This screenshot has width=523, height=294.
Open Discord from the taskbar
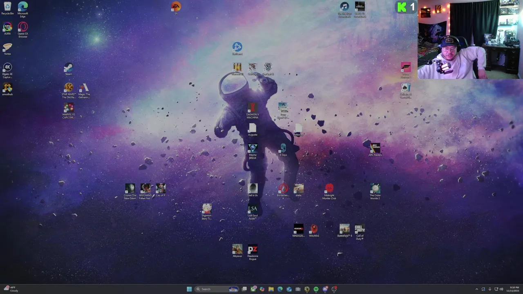(325, 289)
